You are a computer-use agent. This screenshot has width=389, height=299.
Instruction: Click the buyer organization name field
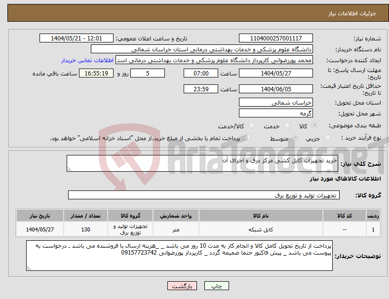point(202,49)
